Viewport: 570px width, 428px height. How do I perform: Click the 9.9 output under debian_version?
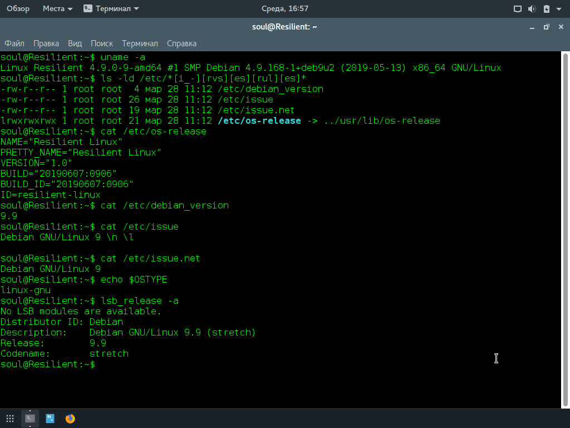9,216
